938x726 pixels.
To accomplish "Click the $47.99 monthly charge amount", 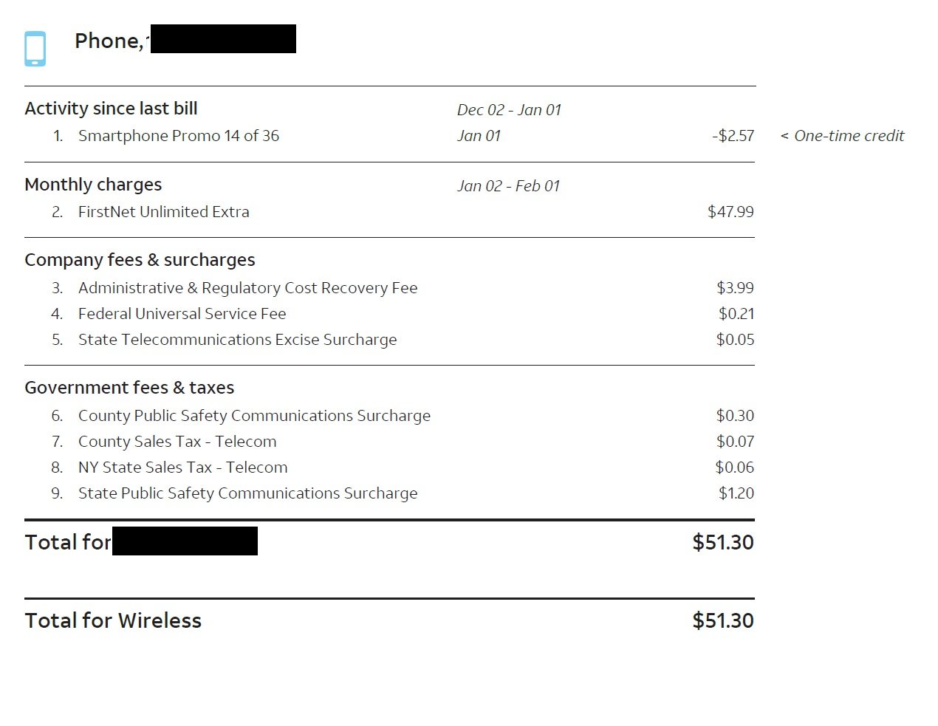I will pos(730,212).
